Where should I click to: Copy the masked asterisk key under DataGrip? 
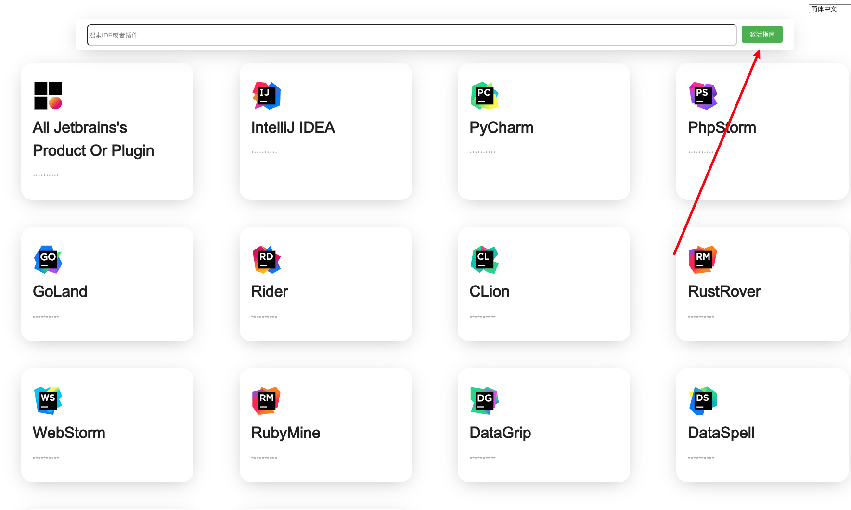point(483,458)
